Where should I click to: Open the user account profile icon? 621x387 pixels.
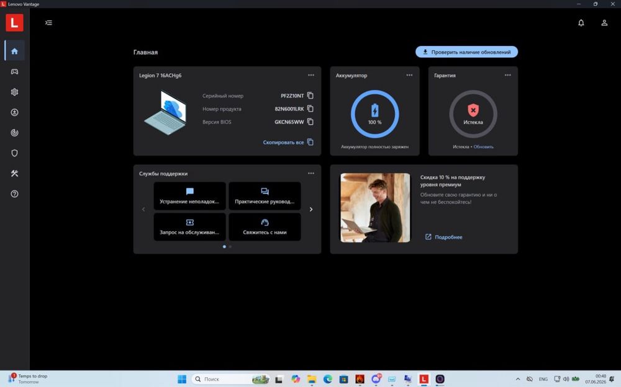pyautogui.click(x=604, y=22)
